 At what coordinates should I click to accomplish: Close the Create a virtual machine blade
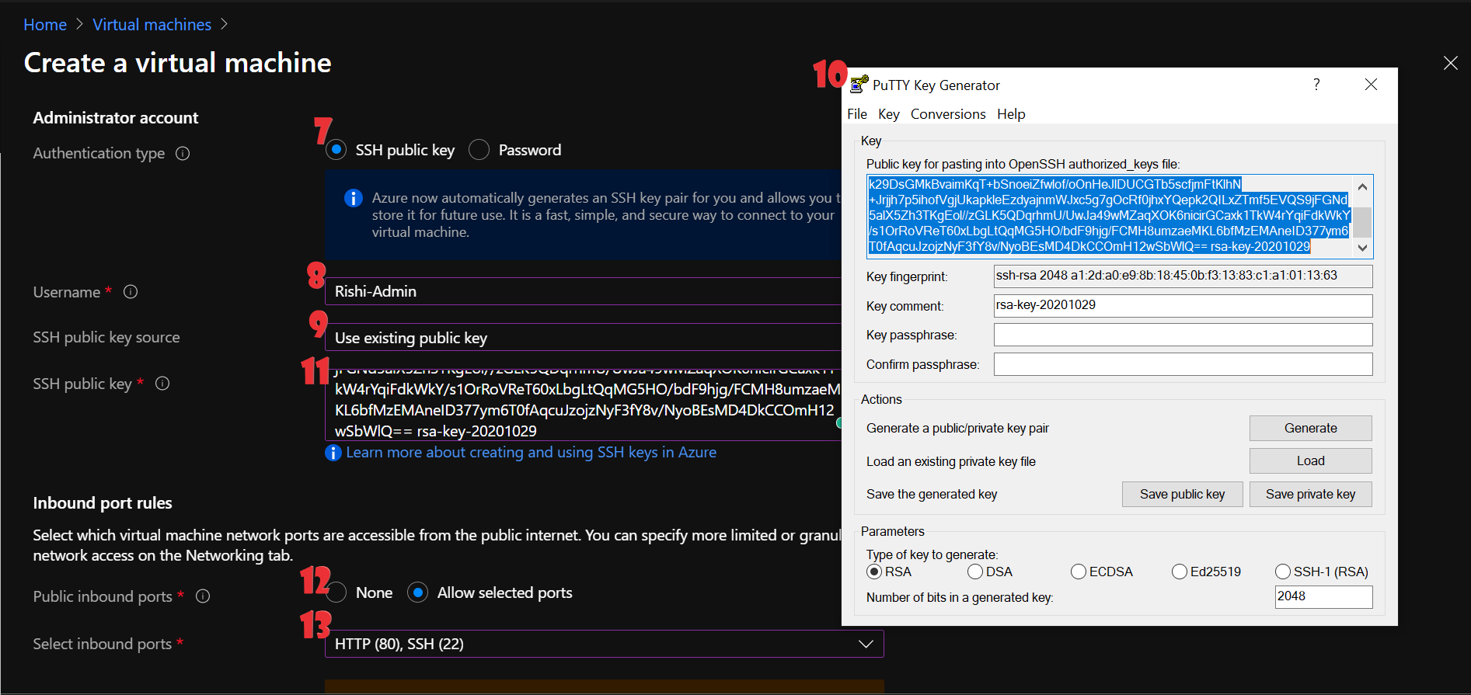1450,63
